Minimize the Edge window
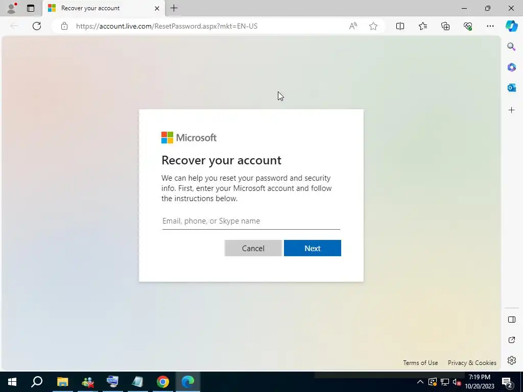This screenshot has width=523, height=392. 464,8
